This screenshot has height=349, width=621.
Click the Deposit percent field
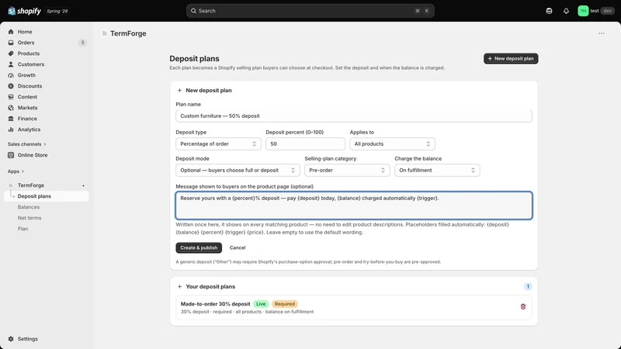pyautogui.click(x=305, y=143)
